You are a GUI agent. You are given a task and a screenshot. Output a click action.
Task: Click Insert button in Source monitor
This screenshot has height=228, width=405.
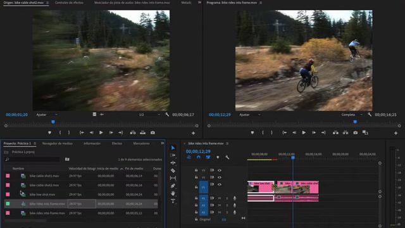[133, 132]
